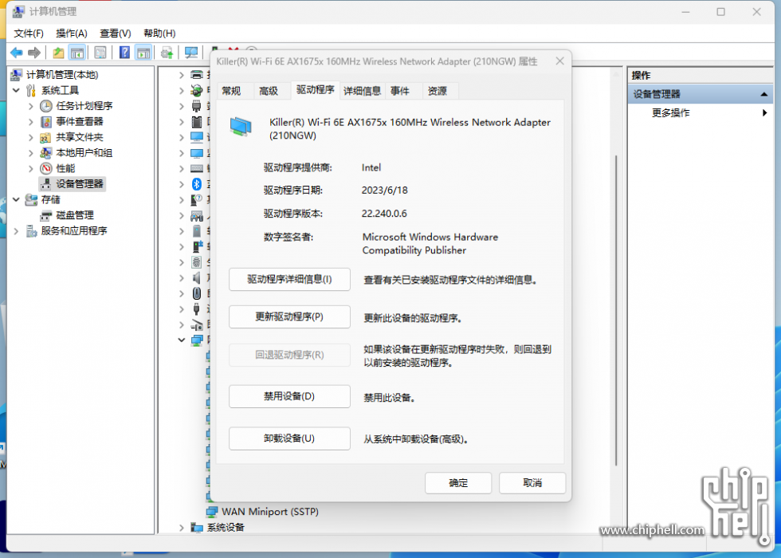The height and width of the screenshot is (558, 781).
Task: Open 更多操作 submenu in actions pane
Action: [701, 113]
